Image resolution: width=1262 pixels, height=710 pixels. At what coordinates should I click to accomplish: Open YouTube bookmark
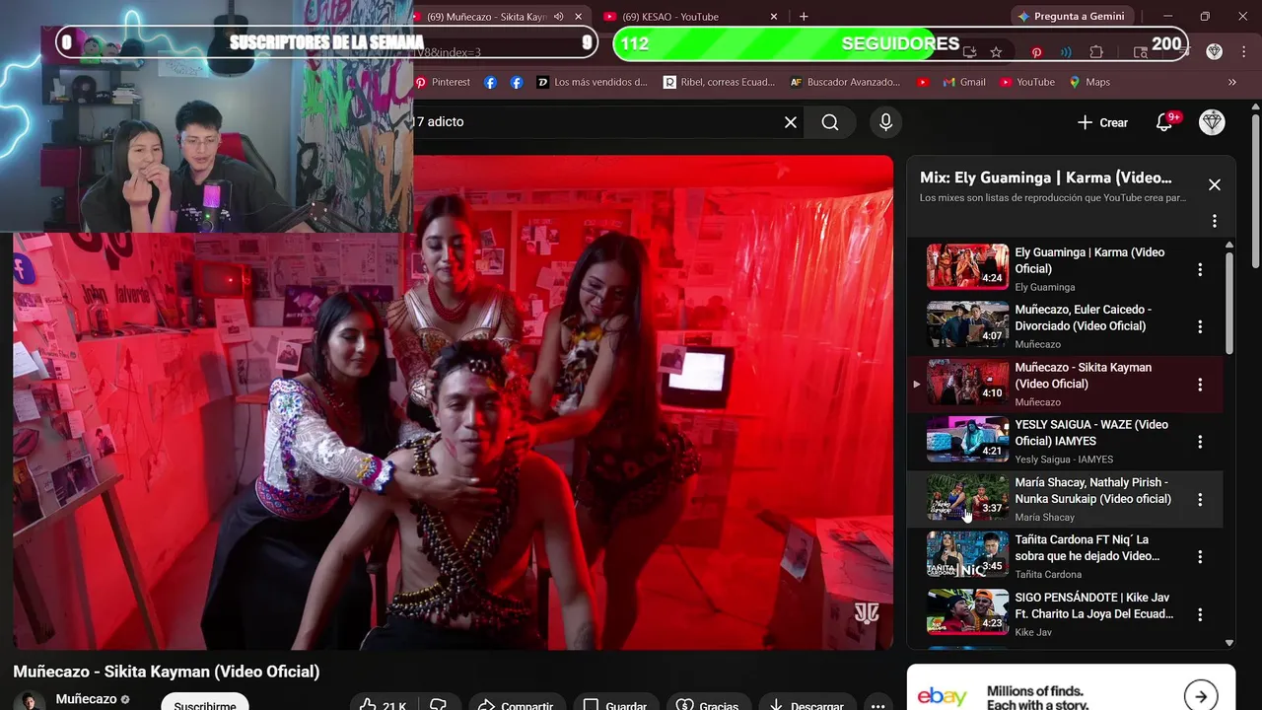1027,82
